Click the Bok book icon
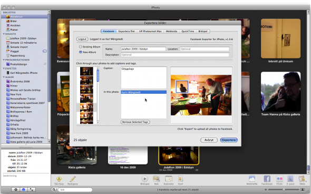The width and height of the screenshot is (311, 194). pos(157,179)
